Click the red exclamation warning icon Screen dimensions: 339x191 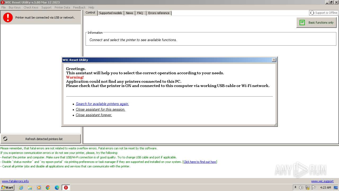tap(8, 18)
